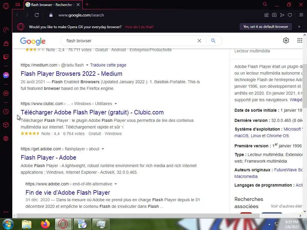Open GX Control speedometer icon in sidebar
This screenshot has width=307, height=230.
coord(6,30)
